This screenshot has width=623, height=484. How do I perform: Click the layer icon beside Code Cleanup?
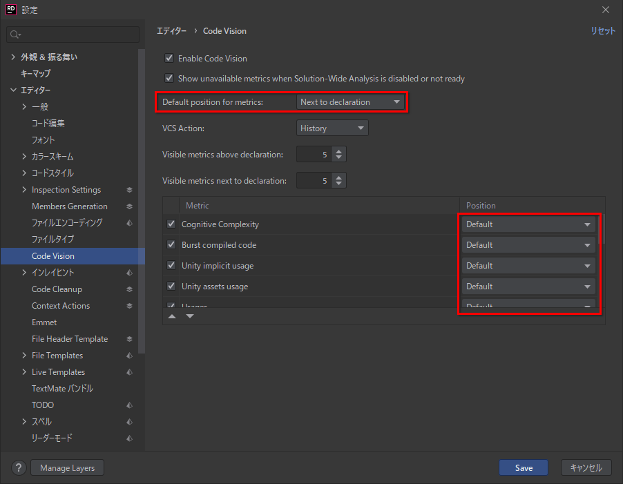pos(130,289)
